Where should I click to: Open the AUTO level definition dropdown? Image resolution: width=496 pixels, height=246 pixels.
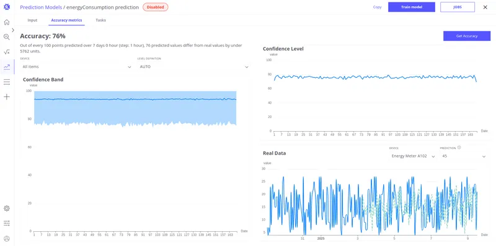click(193, 67)
